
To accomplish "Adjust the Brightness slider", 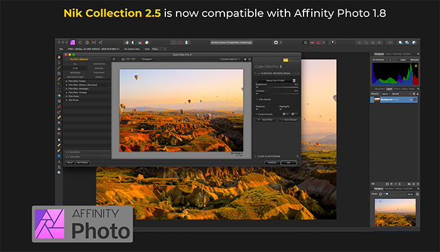I will pos(276,86).
